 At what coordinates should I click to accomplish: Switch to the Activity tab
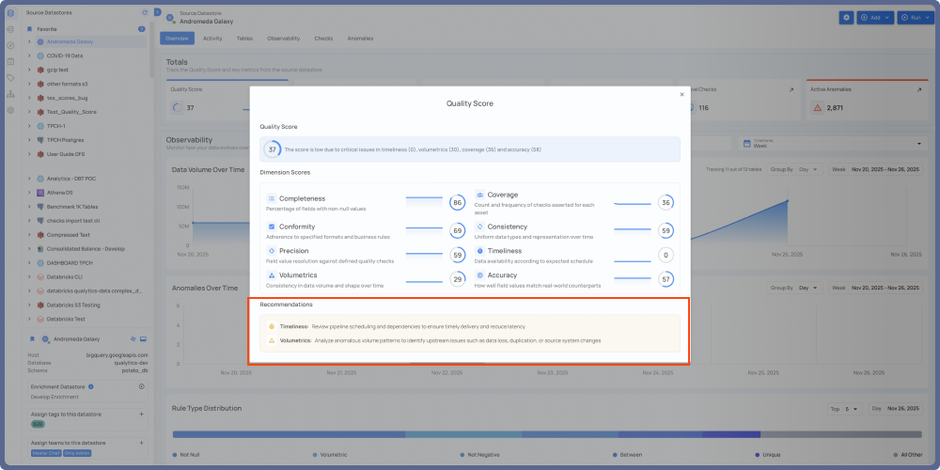pos(212,39)
